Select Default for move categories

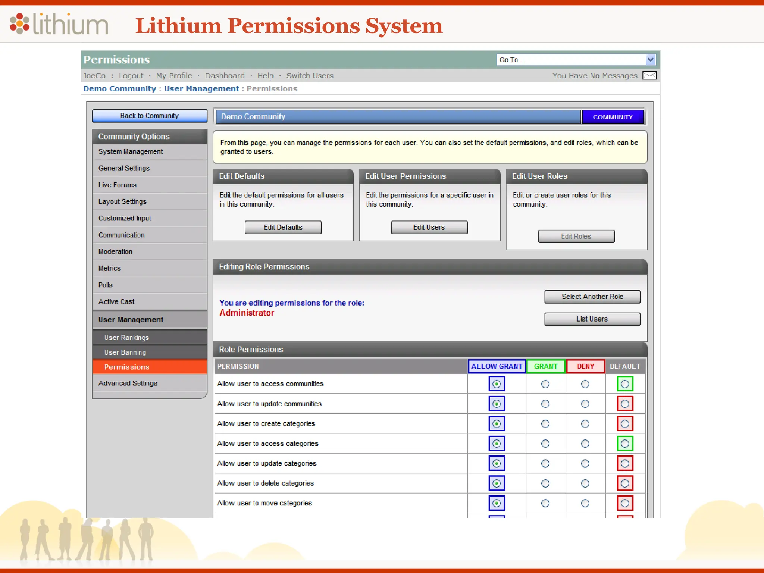point(625,503)
